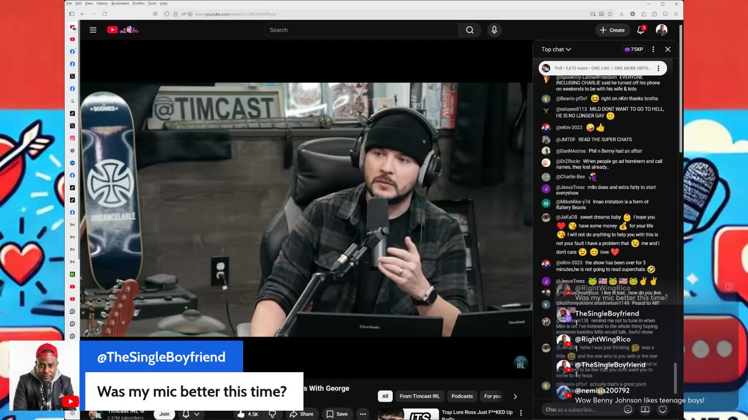The width and height of the screenshot is (748, 420).
Task: Open the emoji picker in chat
Action: [x=628, y=409]
